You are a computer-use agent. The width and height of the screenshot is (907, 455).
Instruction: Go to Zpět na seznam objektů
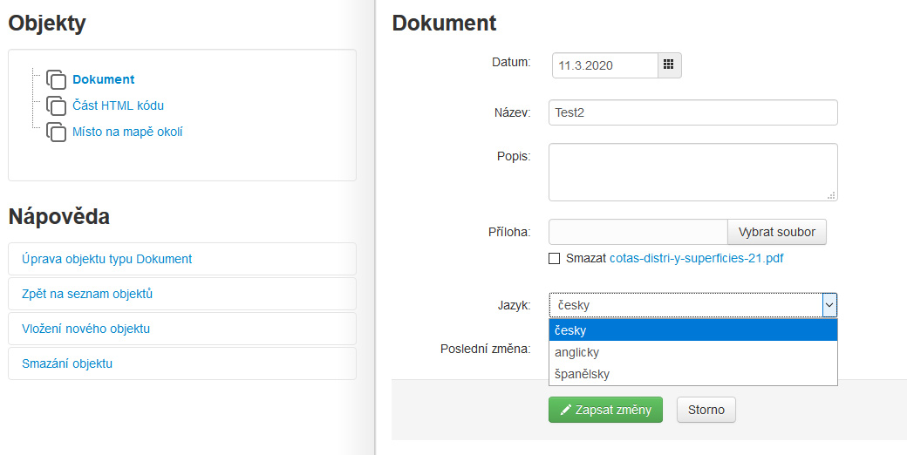[x=87, y=294]
